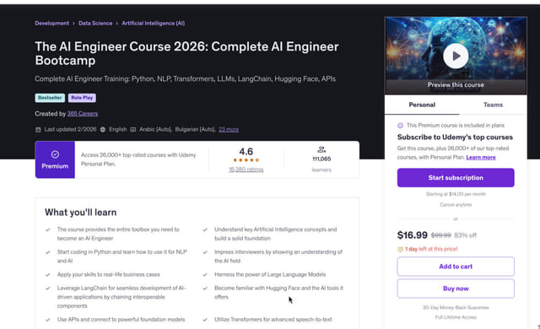Click the Add to cart button

456,267
